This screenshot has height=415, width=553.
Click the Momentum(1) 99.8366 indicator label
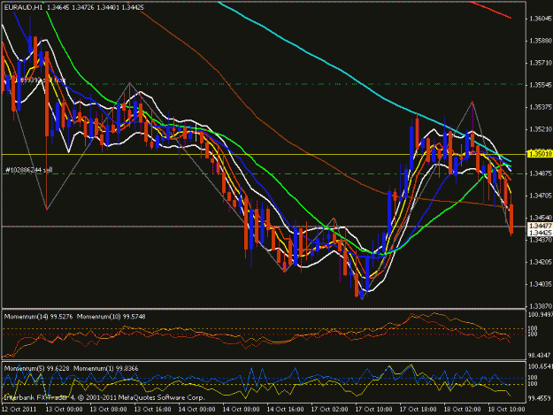pos(106,368)
